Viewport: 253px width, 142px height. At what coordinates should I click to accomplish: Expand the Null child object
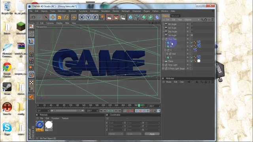click(167, 54)
